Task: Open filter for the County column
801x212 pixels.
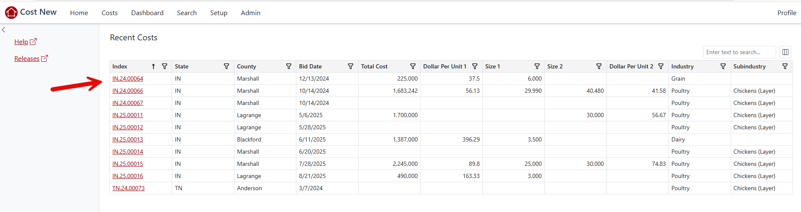Action: (289, 66)
